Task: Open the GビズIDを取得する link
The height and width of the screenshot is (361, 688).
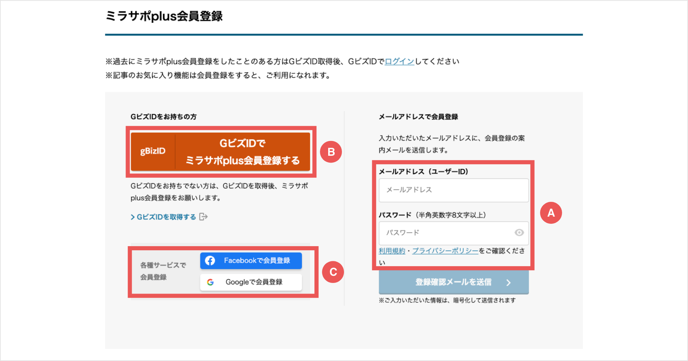Action: click(x=163, y=217)
